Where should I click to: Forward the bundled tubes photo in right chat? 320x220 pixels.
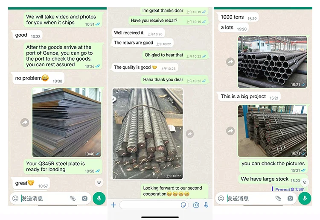point(230,131)
